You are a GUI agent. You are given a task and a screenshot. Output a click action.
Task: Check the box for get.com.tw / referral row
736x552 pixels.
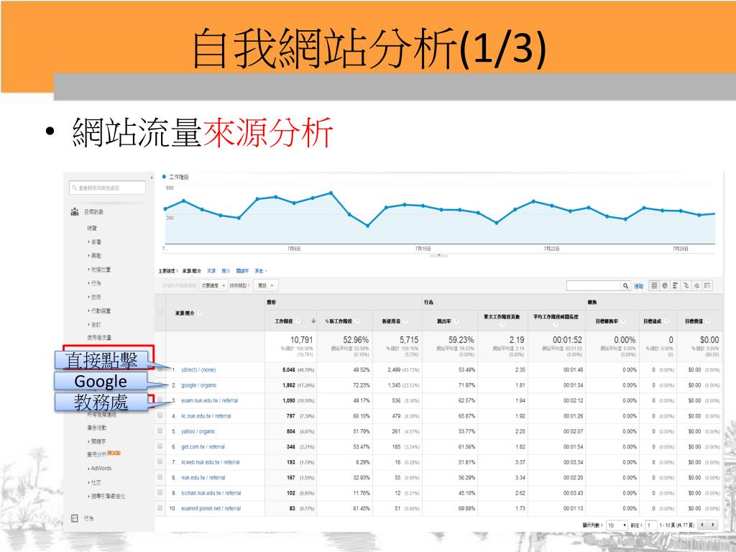click(160, 446)
